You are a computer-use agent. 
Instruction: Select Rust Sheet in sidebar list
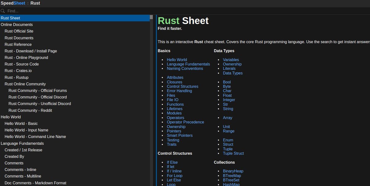(x=75, y=18)
